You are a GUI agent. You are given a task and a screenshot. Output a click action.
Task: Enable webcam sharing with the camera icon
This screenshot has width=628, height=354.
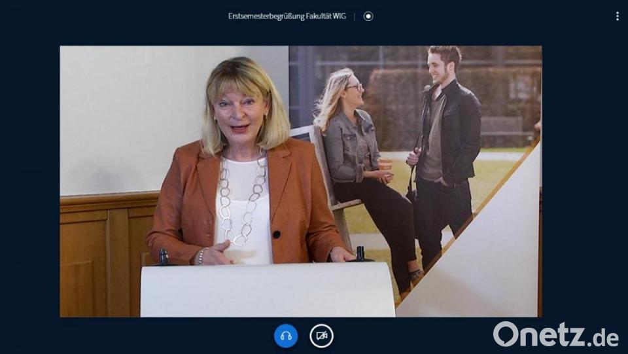[x=321, y=336]
